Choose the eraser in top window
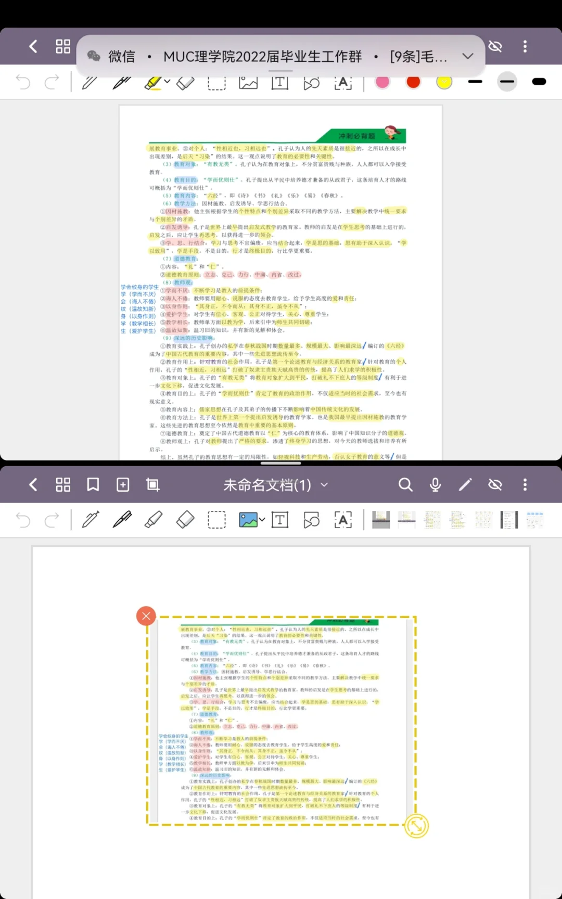562x899 pixels. click(185, 82)
